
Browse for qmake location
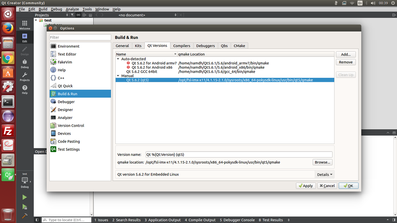322,162
